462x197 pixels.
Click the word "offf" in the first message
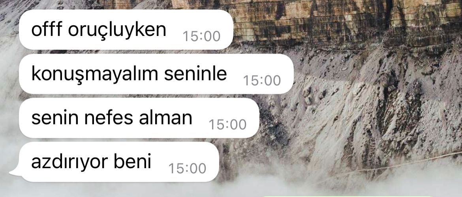(x=46, y=29)
